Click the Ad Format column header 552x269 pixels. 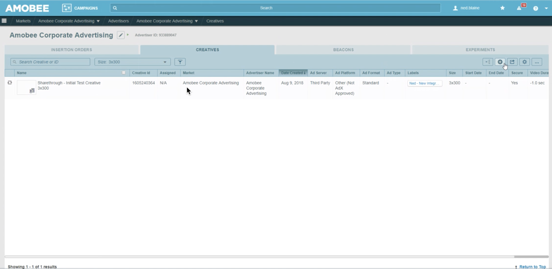371,73
